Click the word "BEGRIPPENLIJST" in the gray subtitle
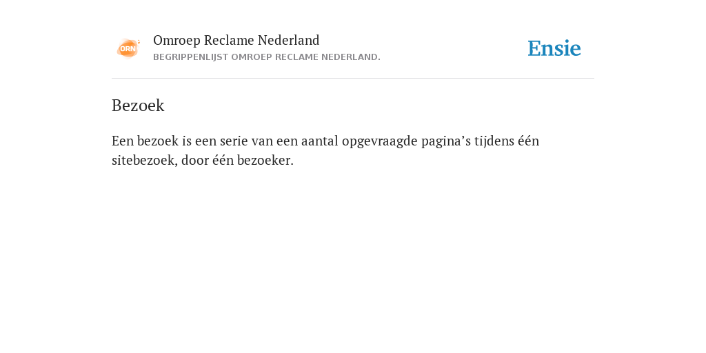Screen dimensions: 706x353 point(190,57)
